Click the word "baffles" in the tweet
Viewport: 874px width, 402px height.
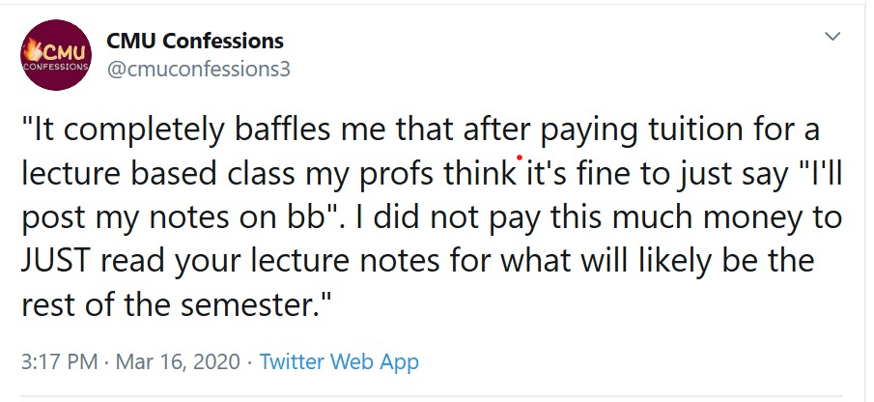[287, 129]
